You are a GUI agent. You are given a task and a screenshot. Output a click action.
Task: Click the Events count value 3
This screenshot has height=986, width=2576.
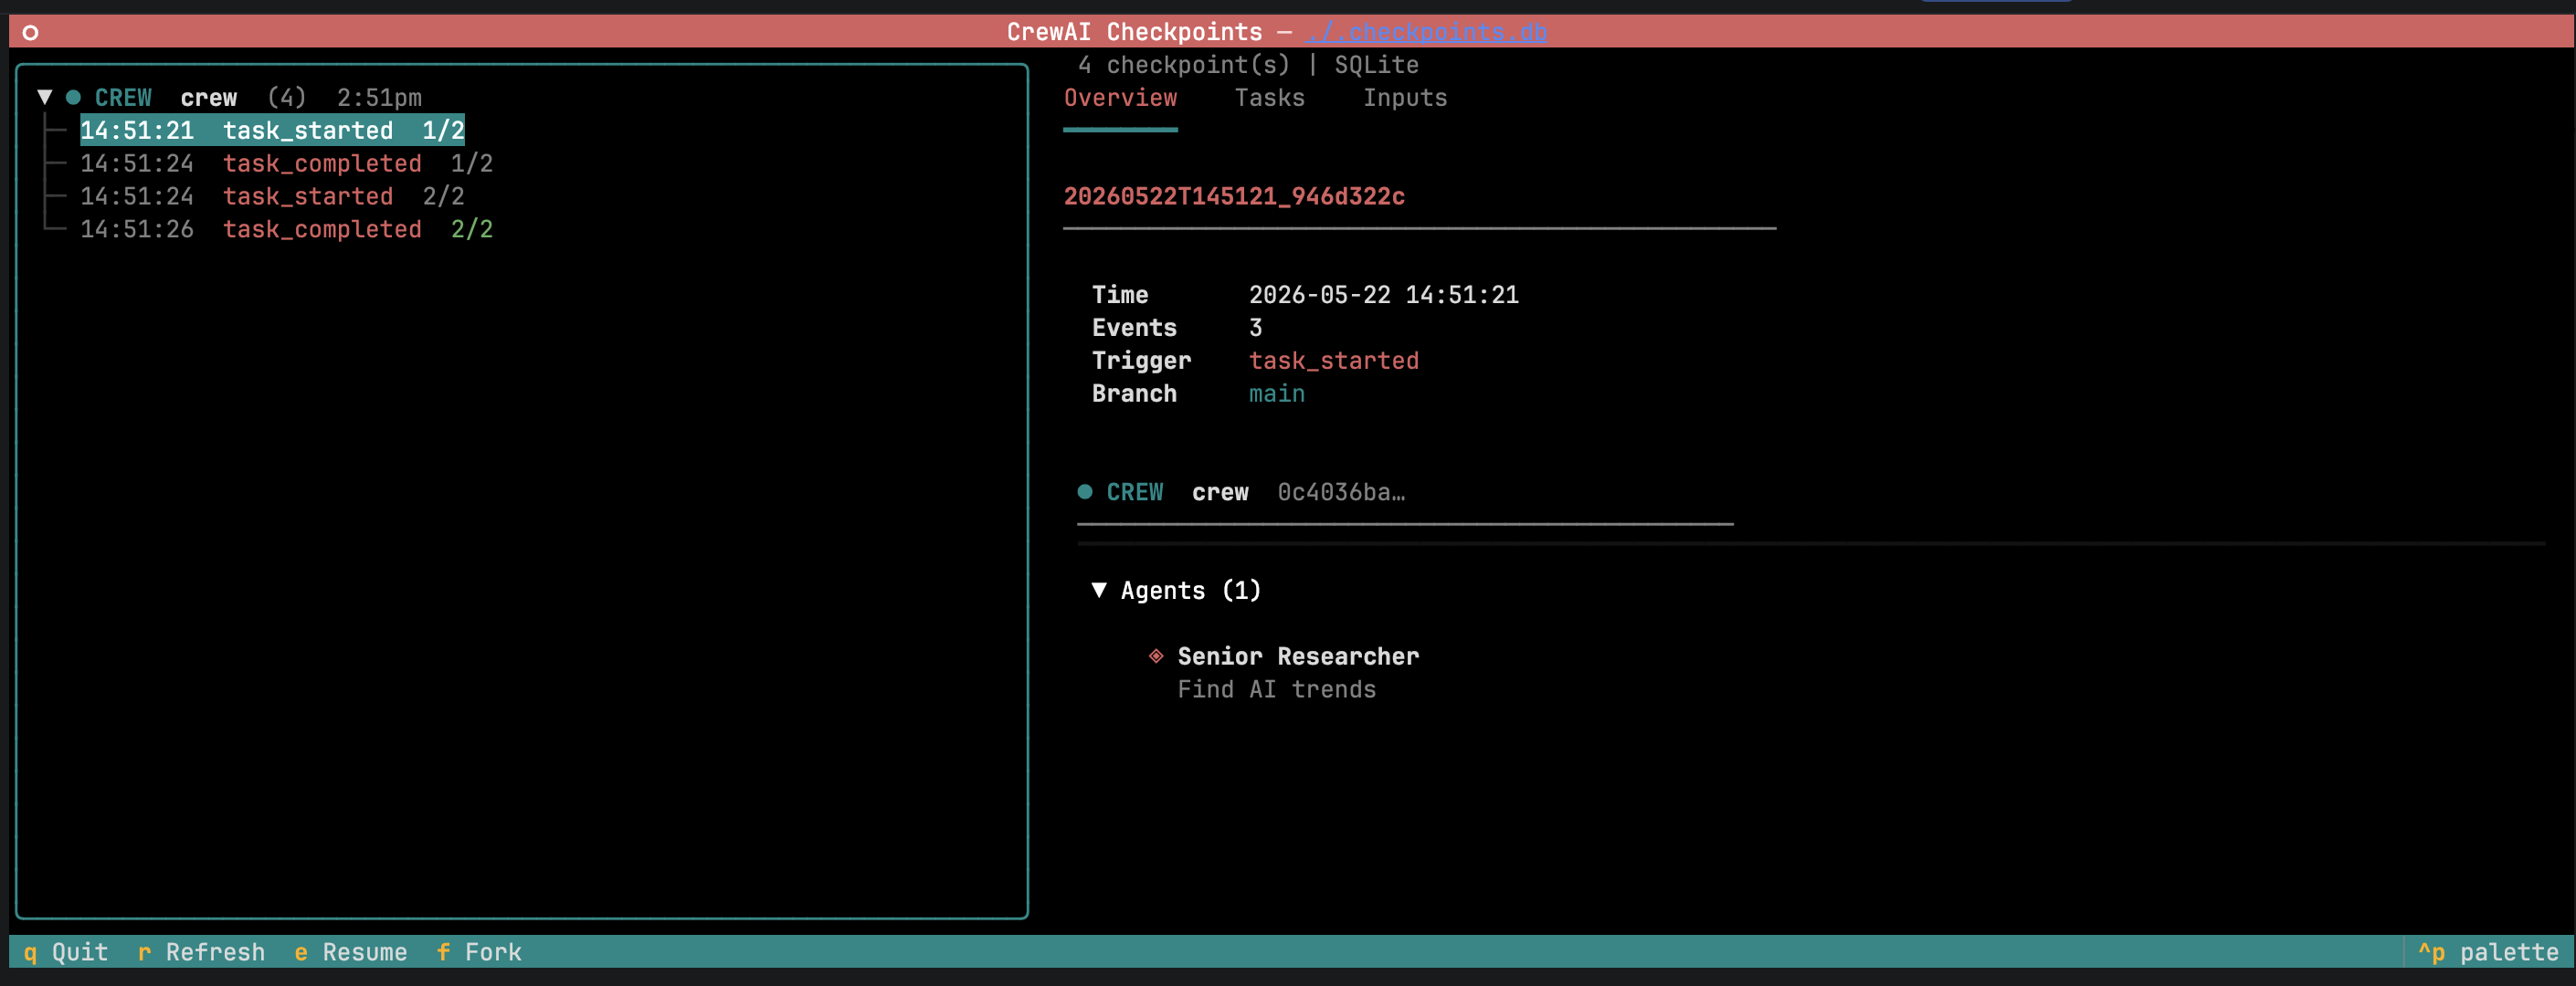[1256, 328]
